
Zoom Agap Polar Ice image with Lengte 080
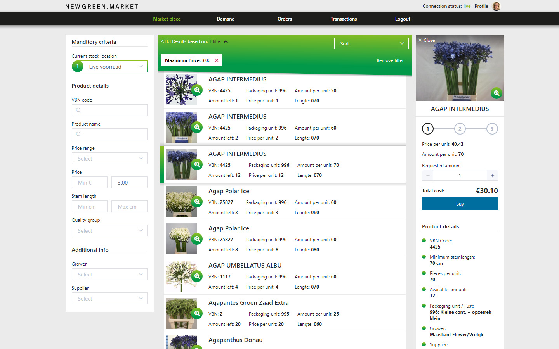click(x=197, y=239)
